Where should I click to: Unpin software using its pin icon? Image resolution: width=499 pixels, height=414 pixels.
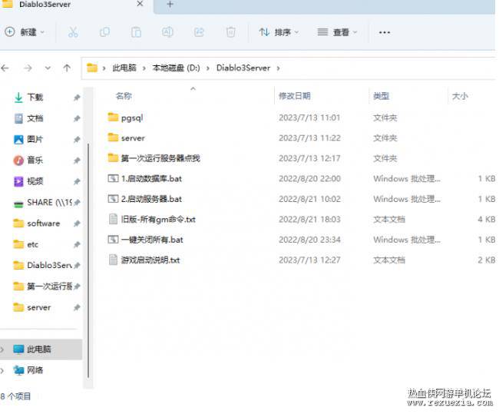[77, 224]
